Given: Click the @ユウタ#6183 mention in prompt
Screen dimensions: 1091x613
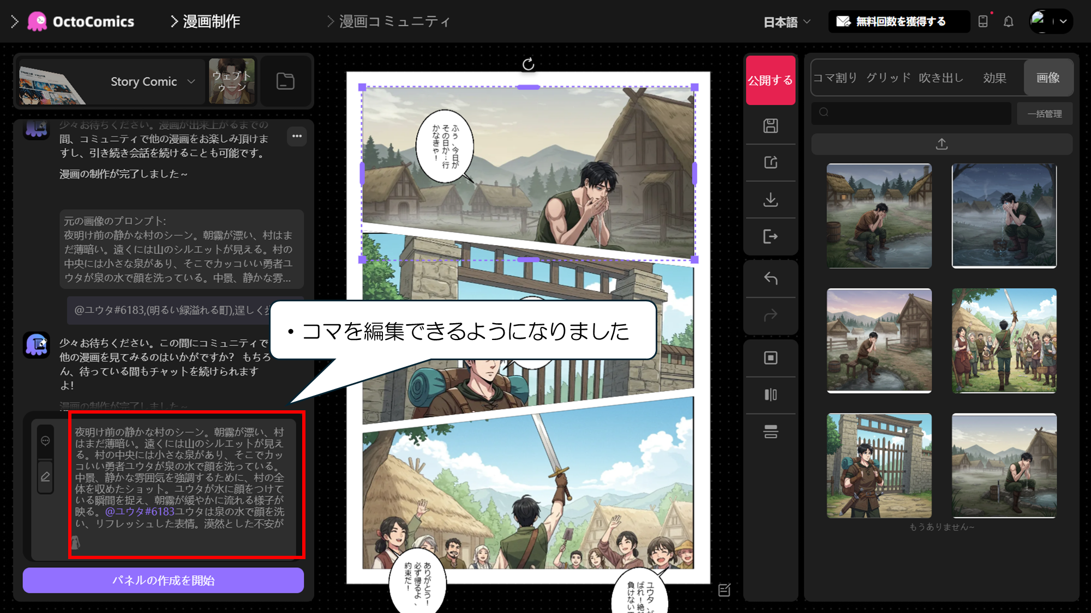Looking at the screenshot, I should coord(140,512).
